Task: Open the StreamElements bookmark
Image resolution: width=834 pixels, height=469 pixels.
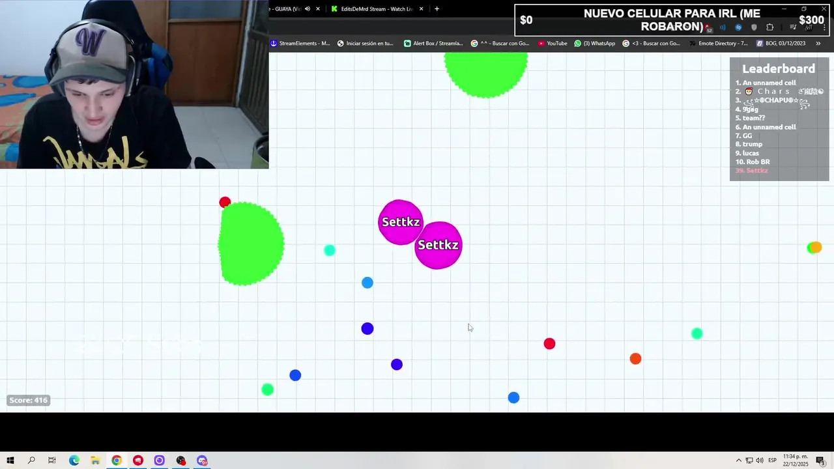Action: [300, 43]
